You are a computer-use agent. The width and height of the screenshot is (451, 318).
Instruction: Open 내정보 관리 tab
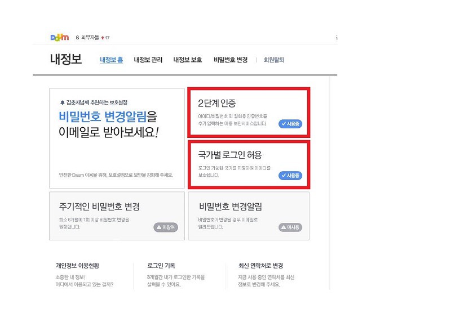[x=148, y=60]
